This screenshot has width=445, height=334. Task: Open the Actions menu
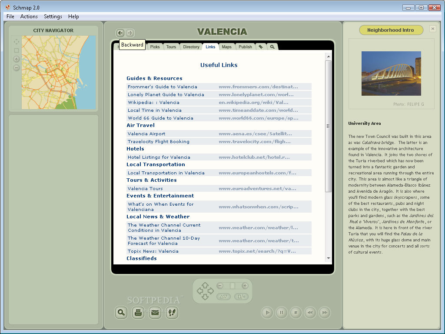[x=29, y=17]
